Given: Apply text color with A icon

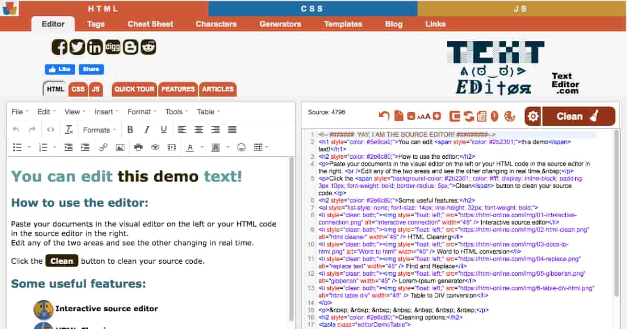Looking at the screenshot, I should coord(189,147).
